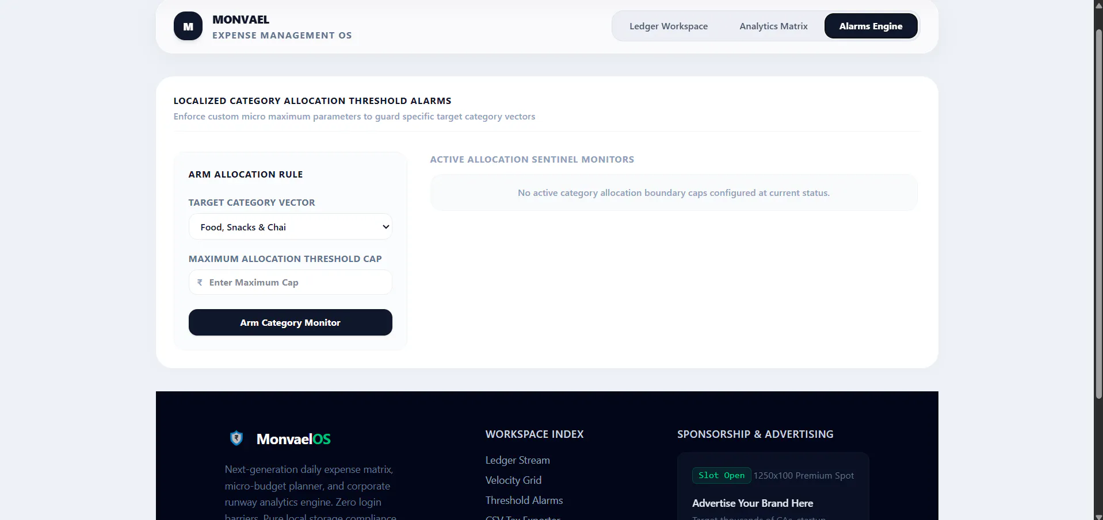The width and height of the screenshot is (1103, 520).
Task: Click 'ACTIVE ALLOCATION SENTINEL MONITORS' heading
Action: pyautogui.click(x=532, y=160)
